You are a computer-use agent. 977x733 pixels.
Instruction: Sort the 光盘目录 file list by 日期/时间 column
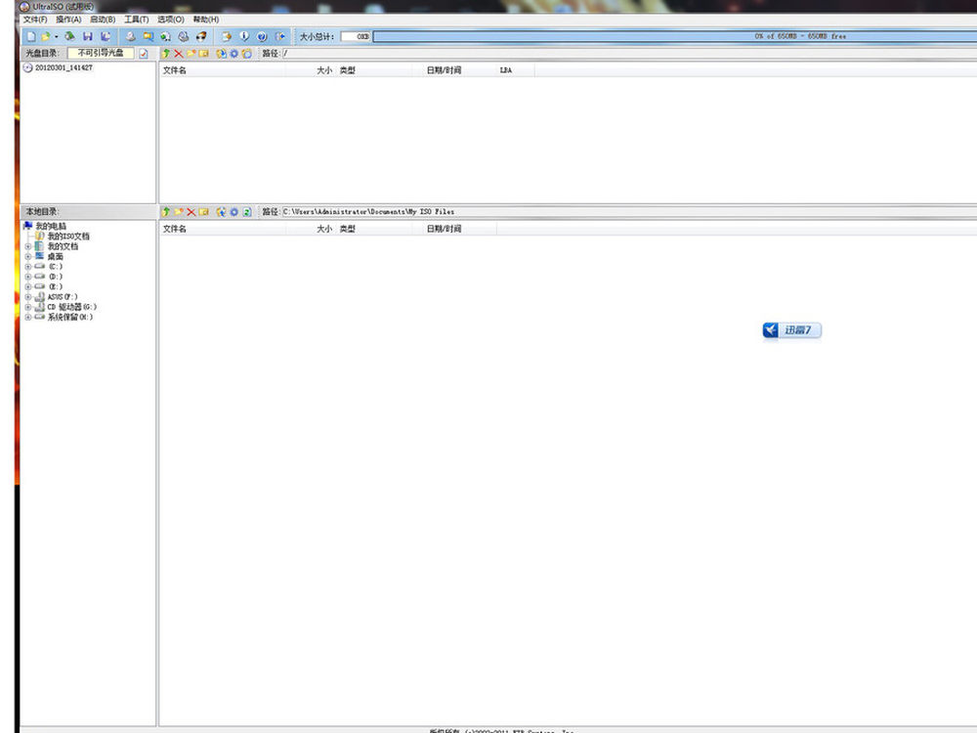tap(455, 70)
